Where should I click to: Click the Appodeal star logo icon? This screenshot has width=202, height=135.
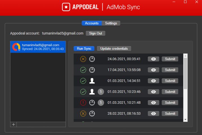[66, 7]
